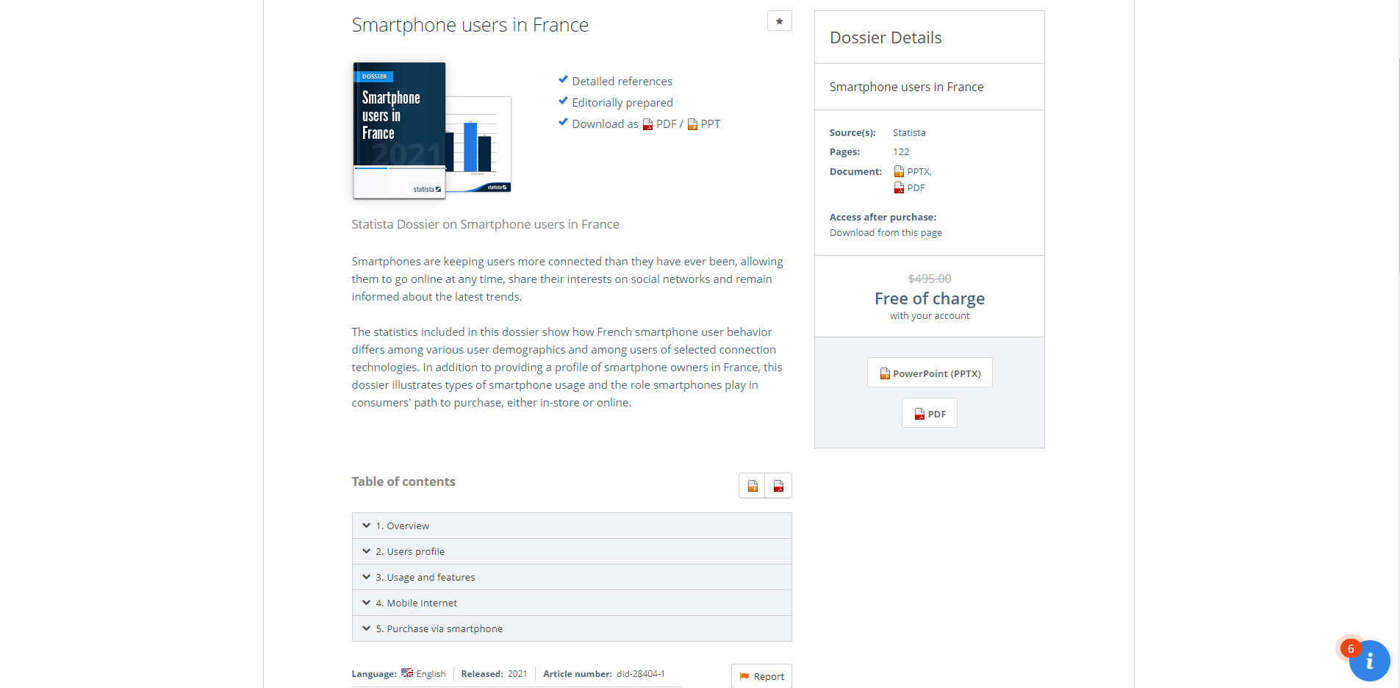Click 'Download from this page' text

click(886, 233)
